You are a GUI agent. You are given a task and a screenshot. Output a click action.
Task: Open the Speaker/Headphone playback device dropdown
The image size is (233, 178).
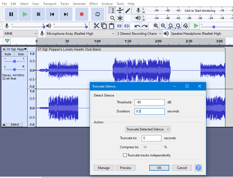[202, 34]
